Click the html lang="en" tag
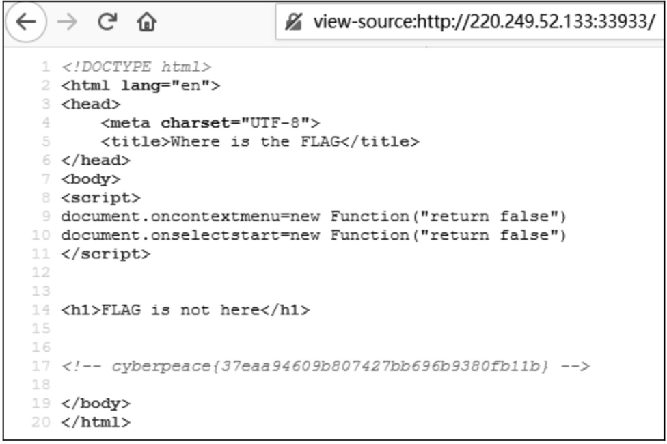This screenshot has width=667, height=444. tap(140, 85)
